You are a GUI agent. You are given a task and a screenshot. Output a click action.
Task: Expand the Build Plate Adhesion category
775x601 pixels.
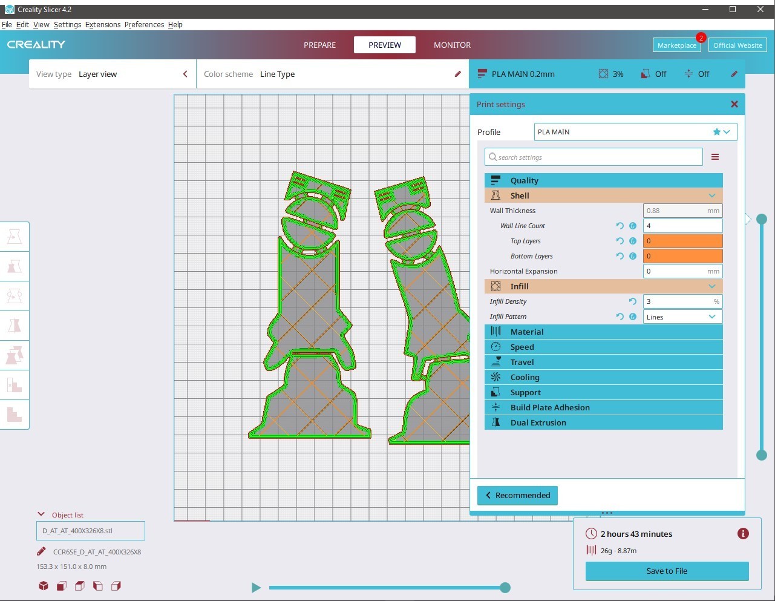pyautogui.click(x=604, y=407)
